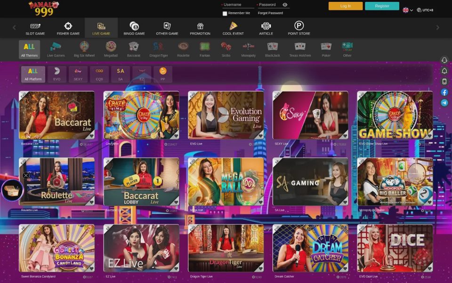Open the UTC+8 timezone selector
Viewport: 452px width, 283px height.
click(x=425, y=10)
